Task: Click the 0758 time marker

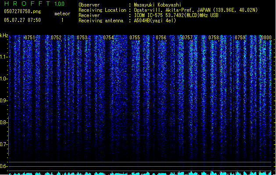Action: click(x=214, y=38)
